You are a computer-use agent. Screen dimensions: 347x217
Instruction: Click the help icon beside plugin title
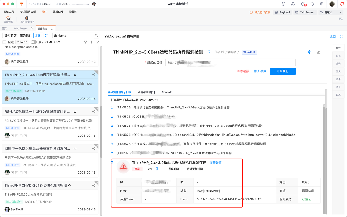(x=209, y=52)
